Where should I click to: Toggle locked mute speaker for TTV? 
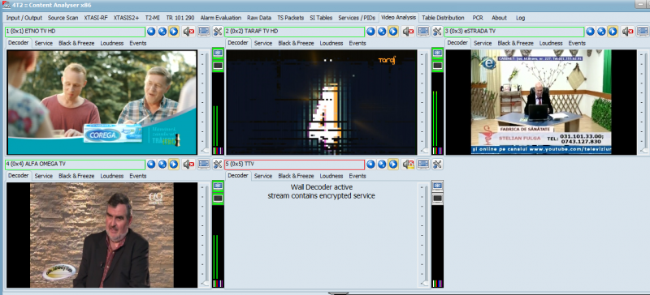pos(409,165)
